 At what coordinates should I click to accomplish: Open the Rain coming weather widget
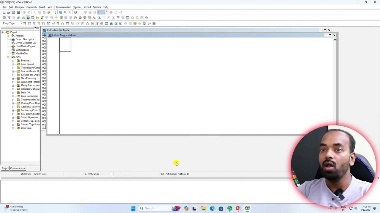coord(16,208)
